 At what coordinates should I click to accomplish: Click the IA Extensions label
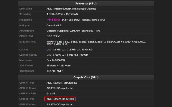28,42
